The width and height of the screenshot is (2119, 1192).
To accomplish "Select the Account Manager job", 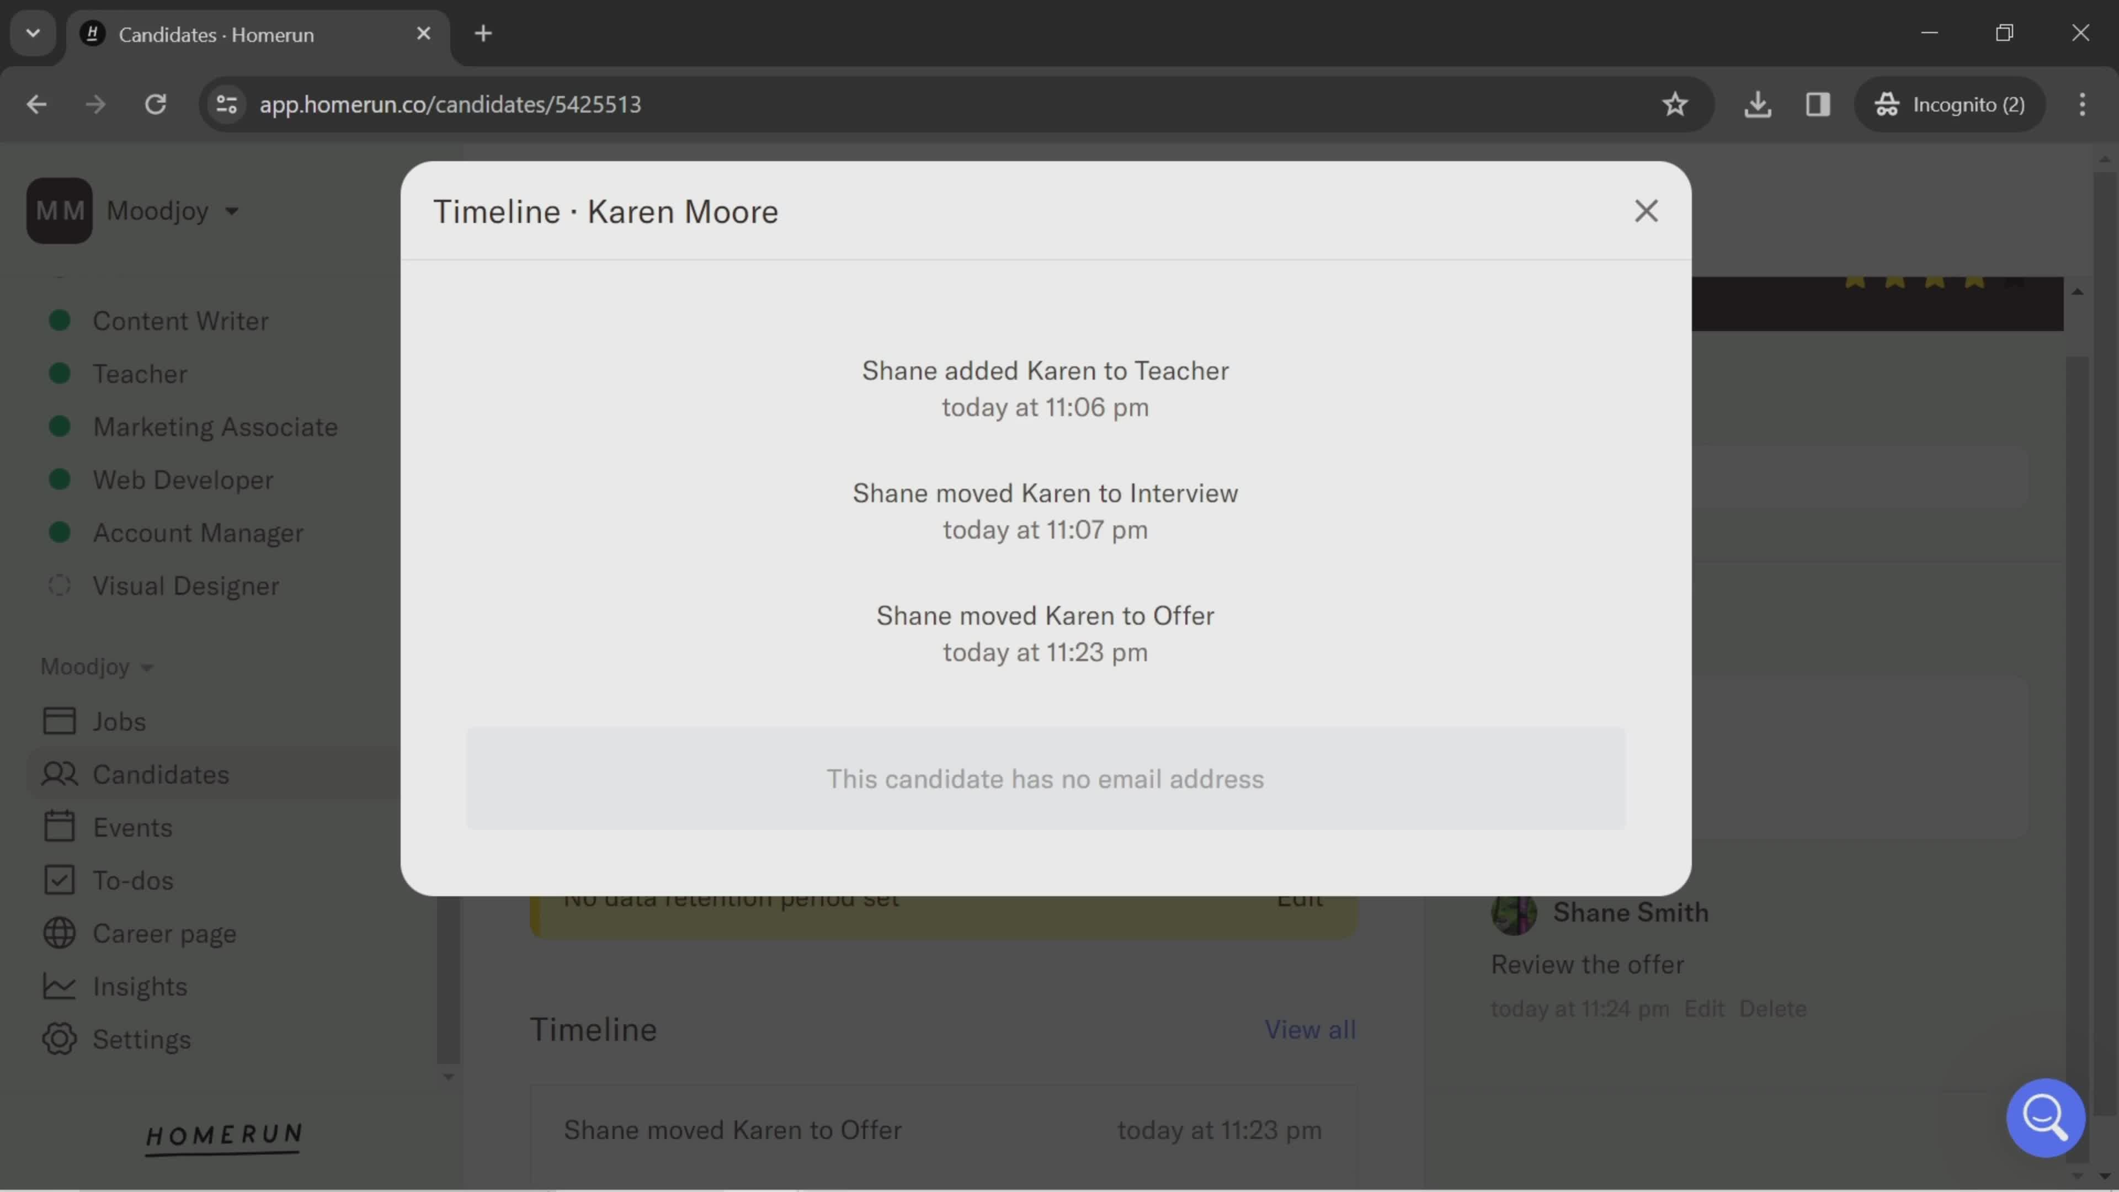I will pyautogui.click(x=198, y=533).
